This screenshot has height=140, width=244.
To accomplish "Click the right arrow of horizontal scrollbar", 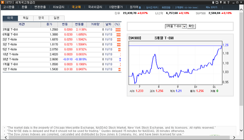I will point(234,137).
